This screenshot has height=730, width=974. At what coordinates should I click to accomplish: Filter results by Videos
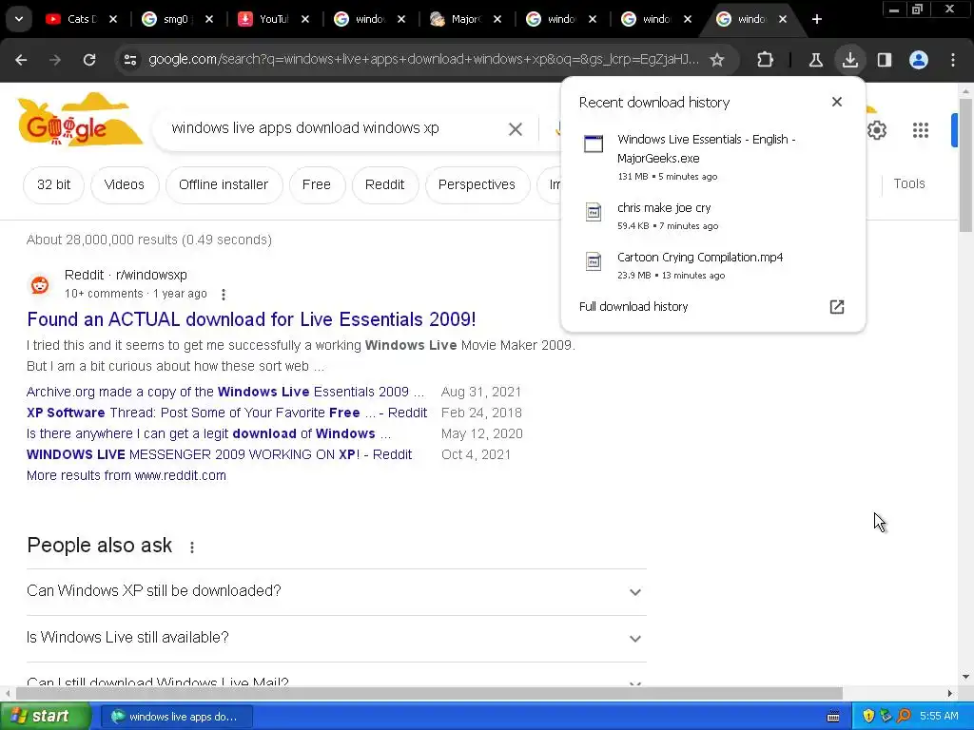coord(125,185)
